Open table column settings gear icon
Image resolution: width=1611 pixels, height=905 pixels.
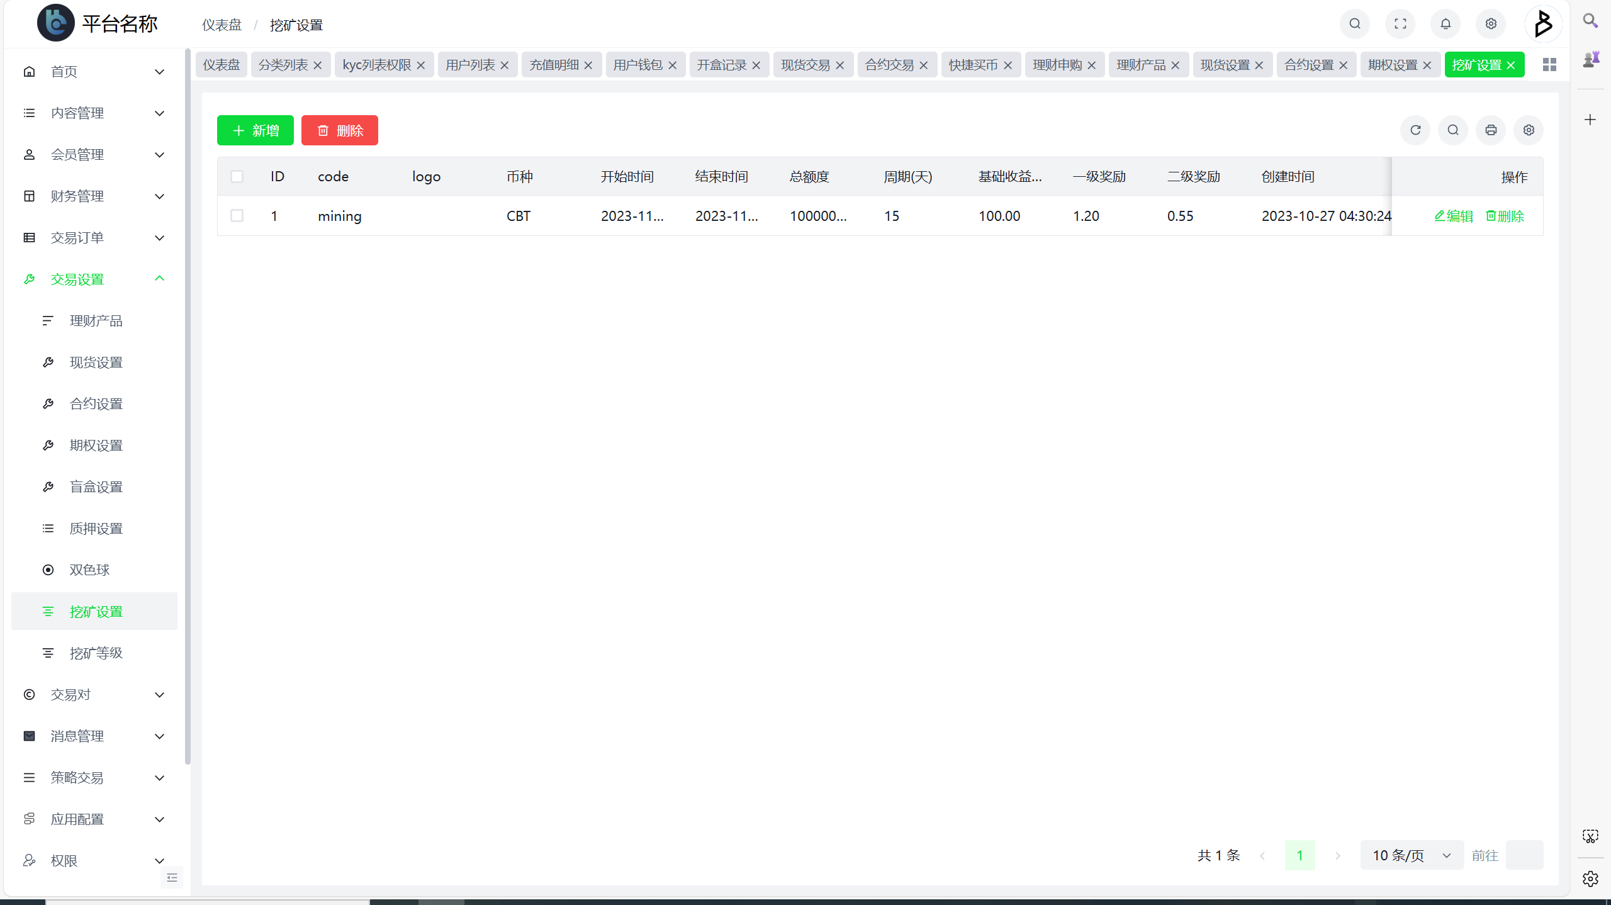point(1528,130)
